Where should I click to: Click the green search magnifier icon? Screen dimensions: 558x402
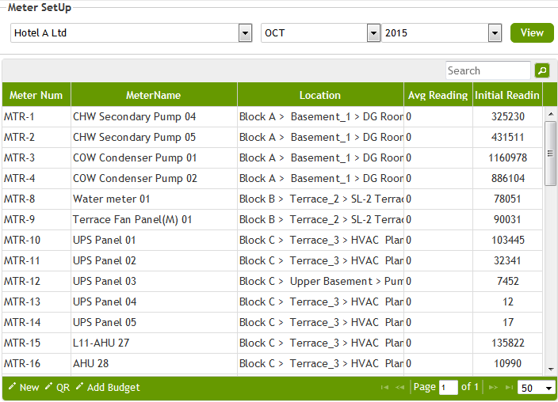click(x=542, y=70)
